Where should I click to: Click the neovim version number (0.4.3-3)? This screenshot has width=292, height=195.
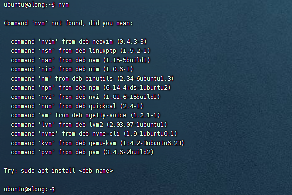(x=132, y=42)
